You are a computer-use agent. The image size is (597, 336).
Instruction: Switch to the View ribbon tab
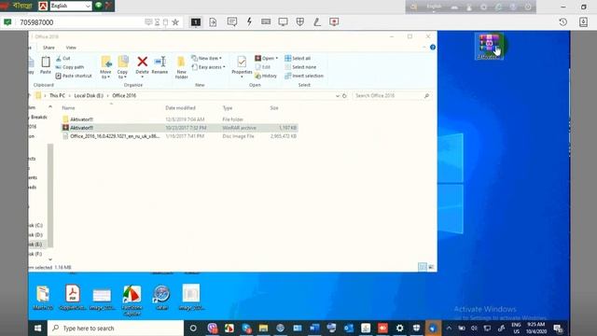click(x=71, y=48)
